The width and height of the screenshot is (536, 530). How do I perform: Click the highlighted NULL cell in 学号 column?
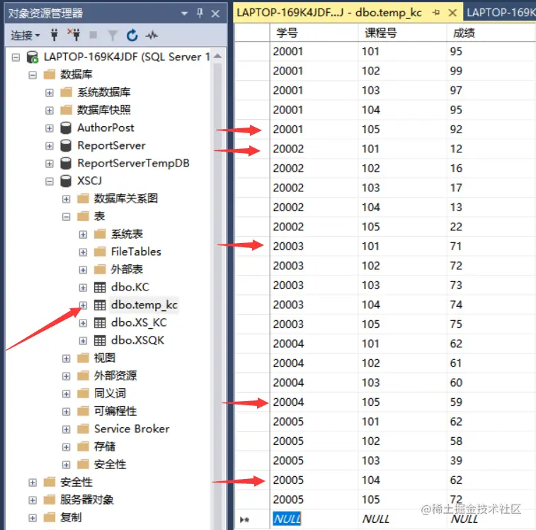click(314, 519)
